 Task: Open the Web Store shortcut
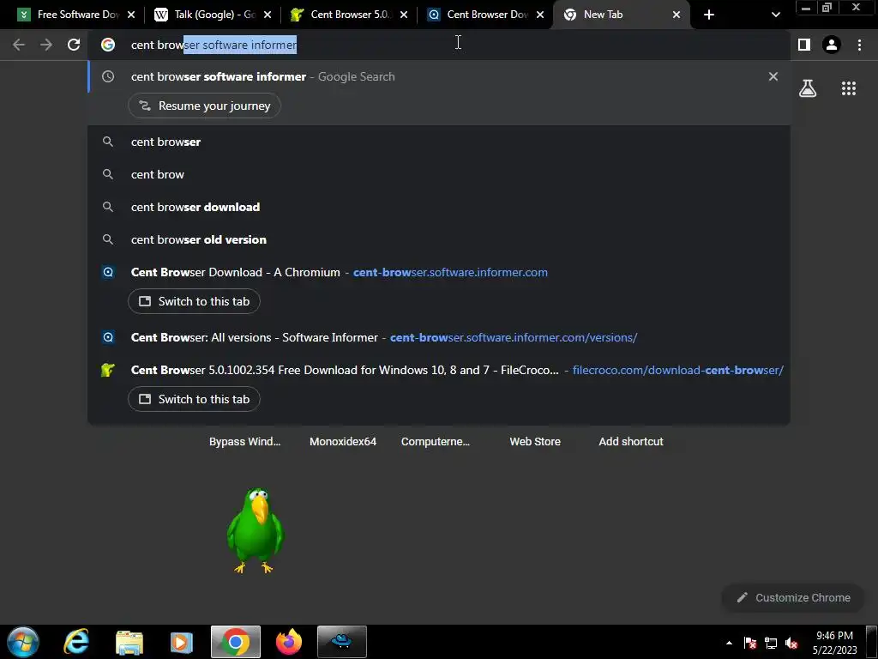point(535,442)
